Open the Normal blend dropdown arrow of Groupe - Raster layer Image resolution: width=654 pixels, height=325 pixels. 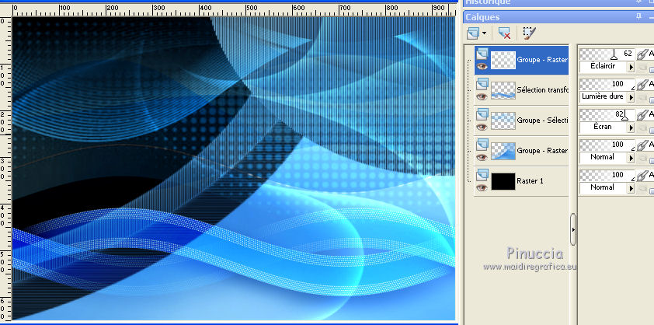631,158
